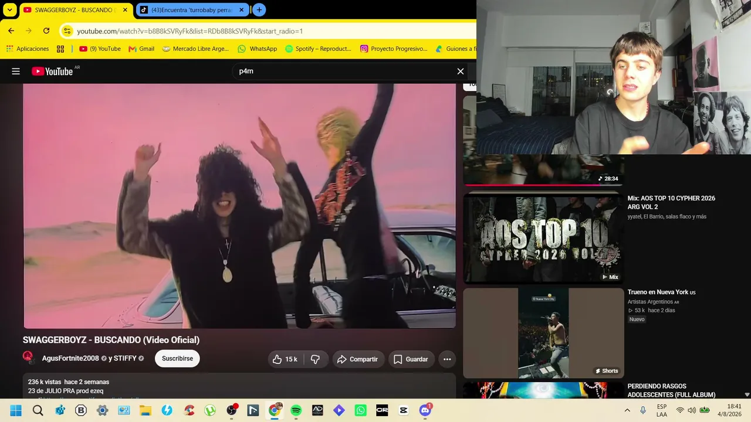Open OBS Studio from the taskbar

232,410
